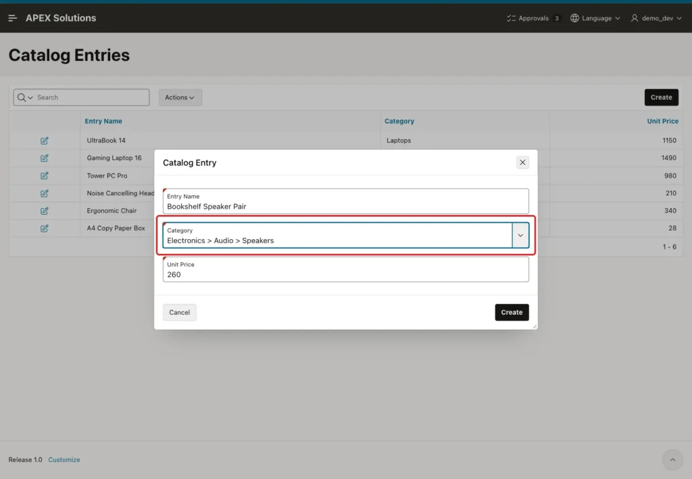Click the Tower PC Pro cell
This screenshot has height=479, width=692.
coord(107,176)
